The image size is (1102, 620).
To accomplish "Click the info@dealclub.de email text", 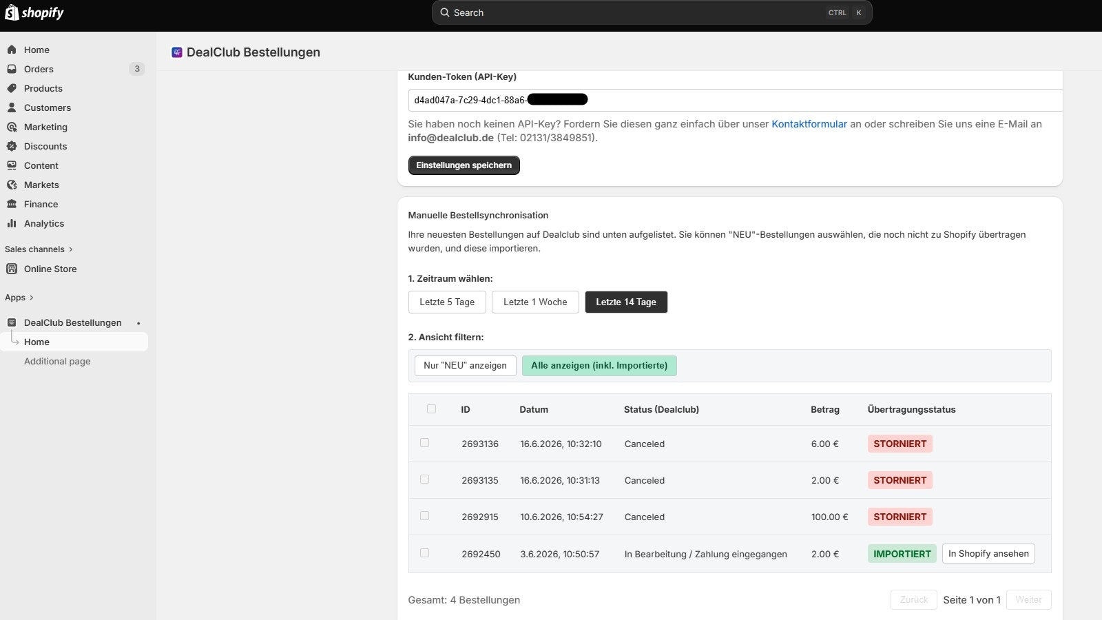I will 450,138.
